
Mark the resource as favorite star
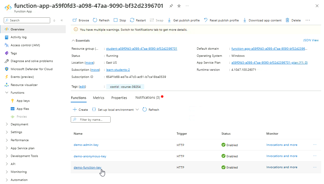tap(179, 6)
